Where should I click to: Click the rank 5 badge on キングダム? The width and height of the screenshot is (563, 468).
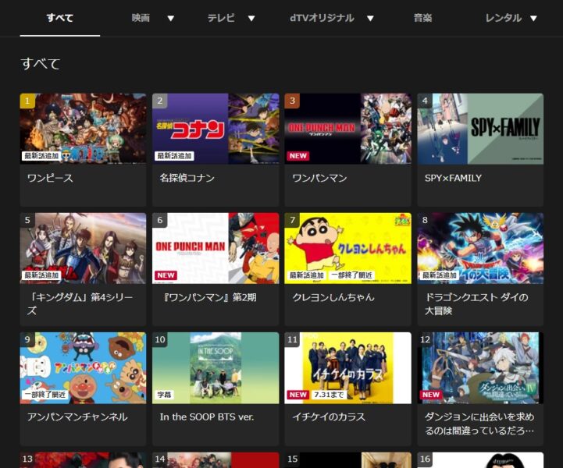point(27,220)
